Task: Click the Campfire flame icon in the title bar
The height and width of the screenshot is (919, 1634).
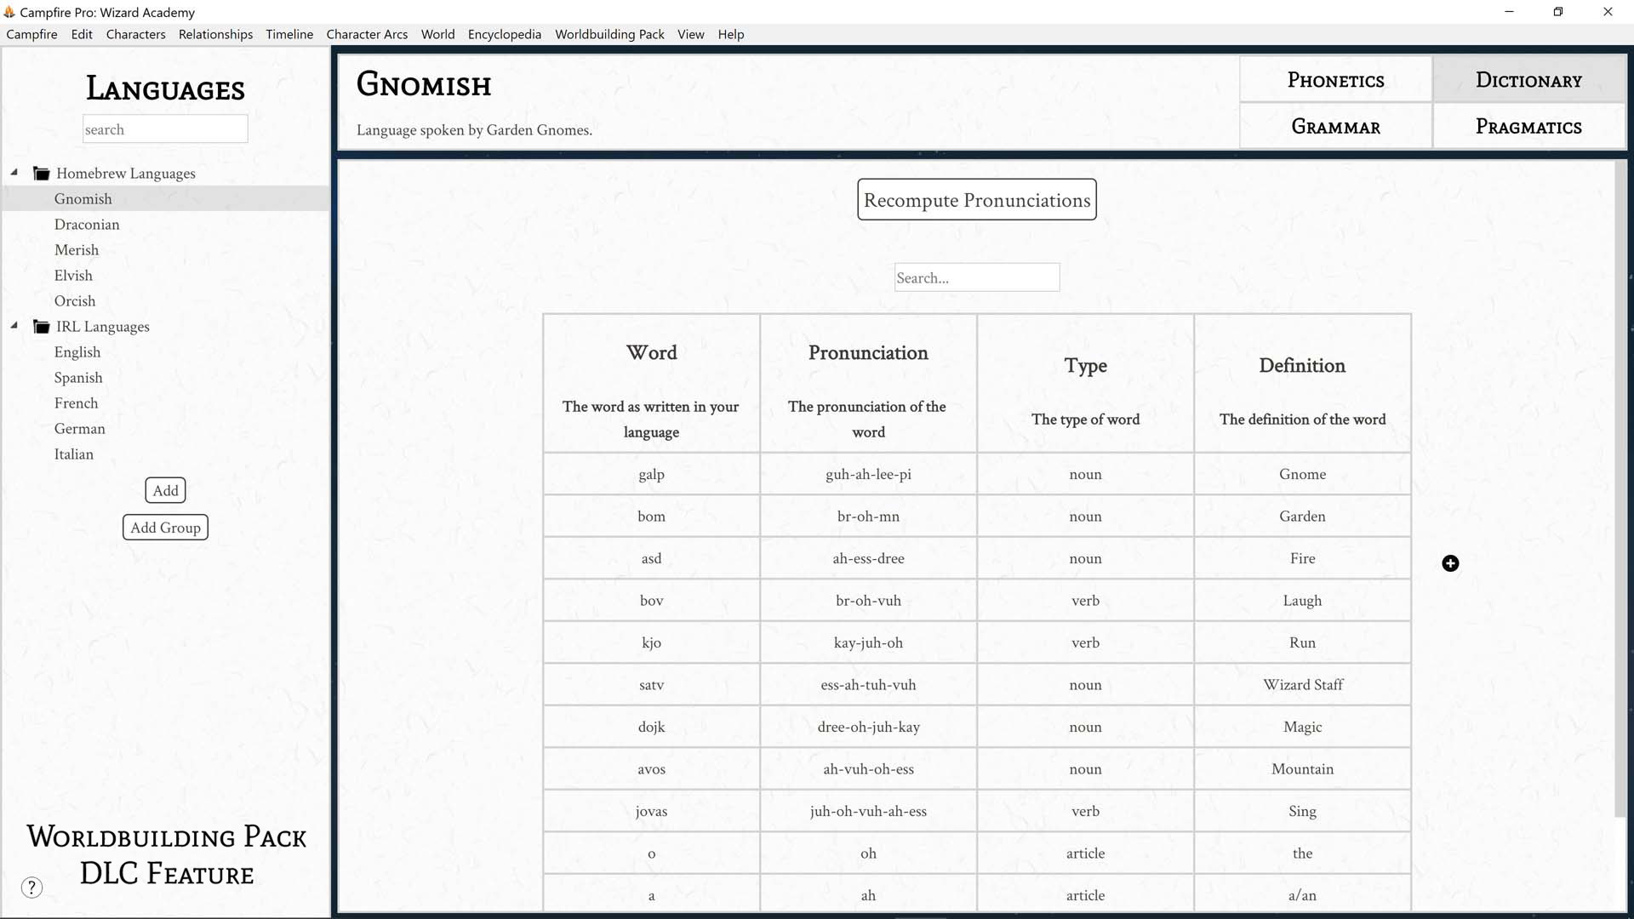Action: pyautogui.click(x=11, y=12)
